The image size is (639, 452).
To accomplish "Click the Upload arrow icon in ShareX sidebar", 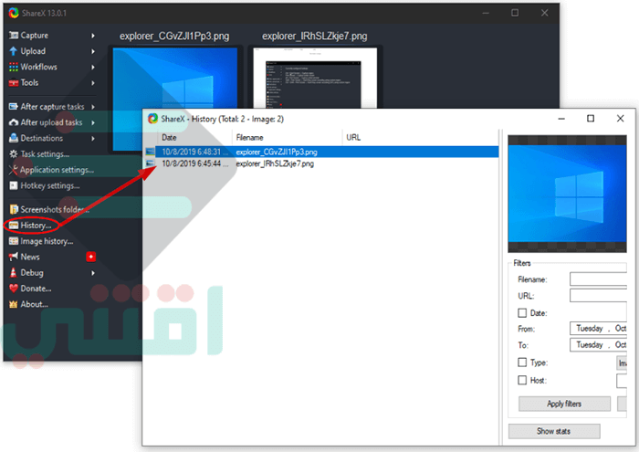I will (x=14, y=51).
